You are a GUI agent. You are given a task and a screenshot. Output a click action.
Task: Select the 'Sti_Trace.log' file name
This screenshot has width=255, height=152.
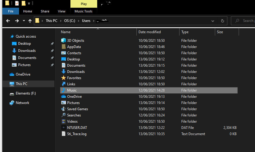pos(77,134)
